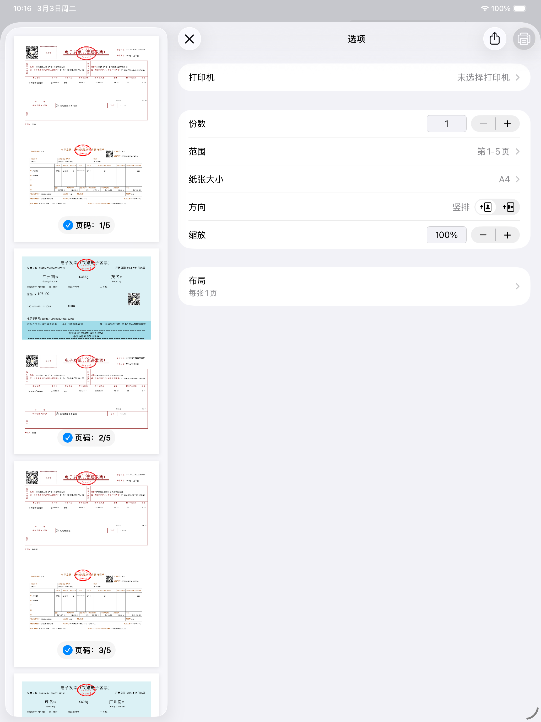Tap plus to increase 缩放 zoom percentage
Image resolution: width=541 pixels, height=722 pixels.
[507, 235]
